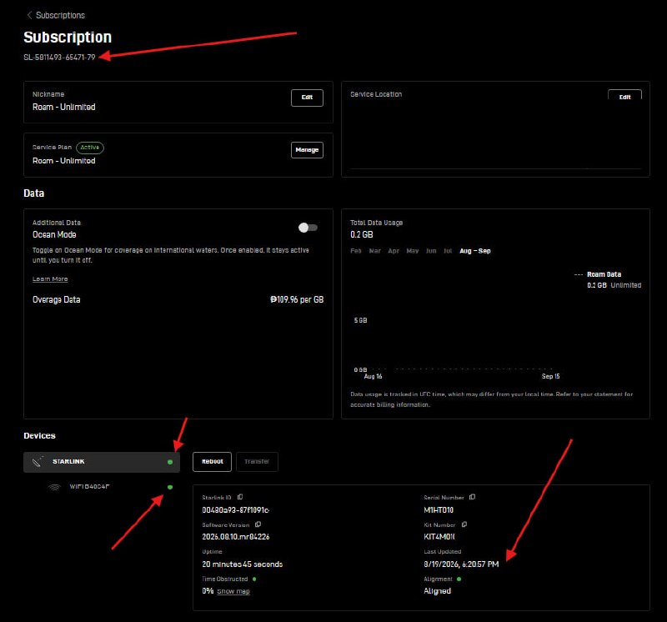The height and width of the screenshot is (622, 667).
Task: Copy the Starlink ID value
Action: point(240,497)
